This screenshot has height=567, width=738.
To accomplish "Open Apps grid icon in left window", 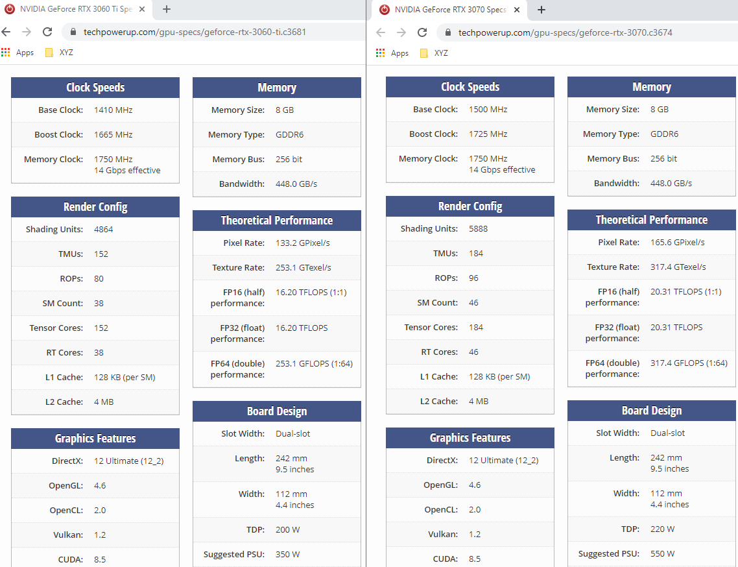I will point(6,53).
